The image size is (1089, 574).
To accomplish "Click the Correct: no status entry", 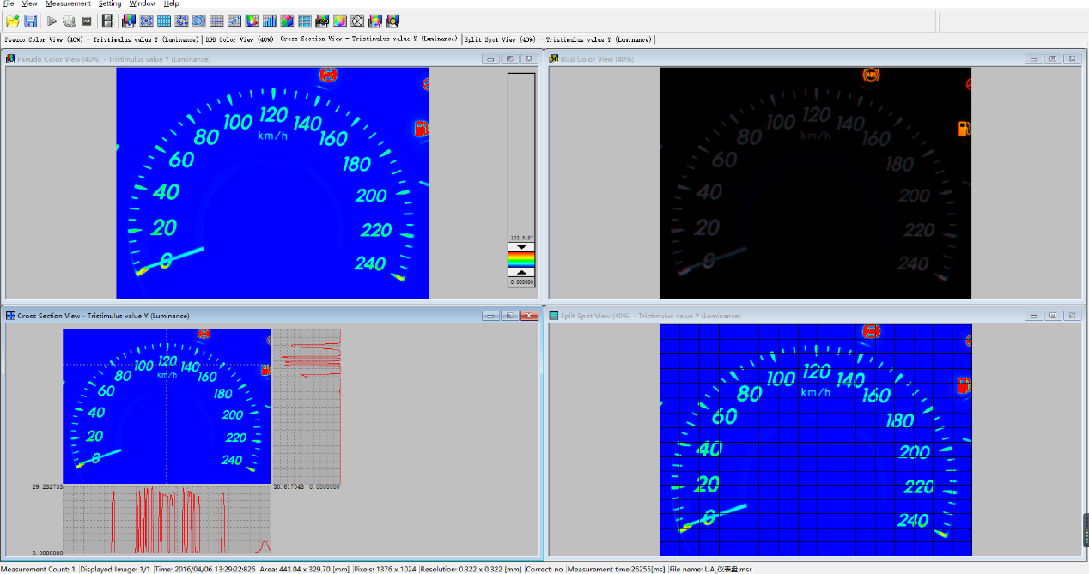I will click(544, 569).
